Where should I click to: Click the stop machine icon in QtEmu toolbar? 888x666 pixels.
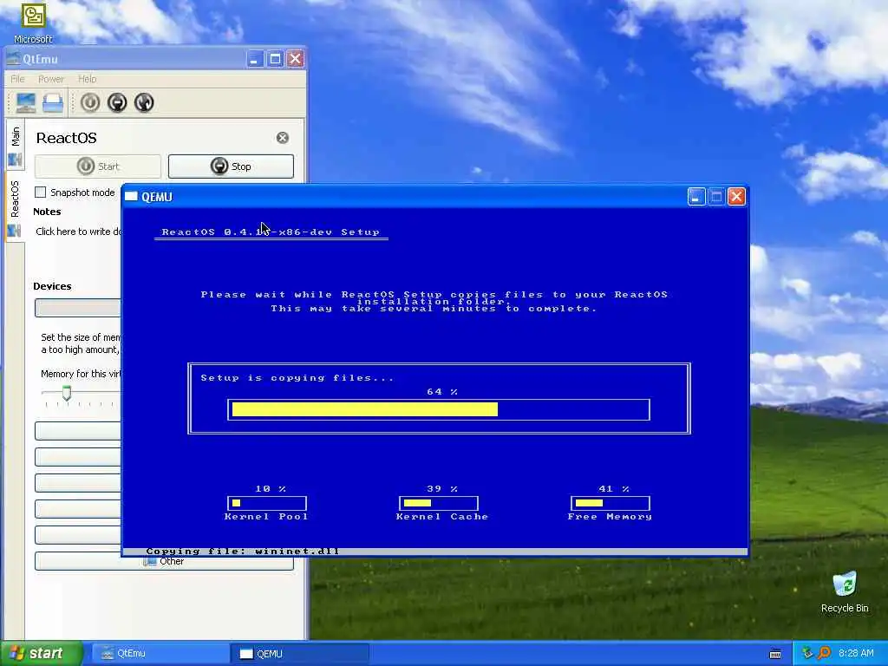[x=117, y=102]
